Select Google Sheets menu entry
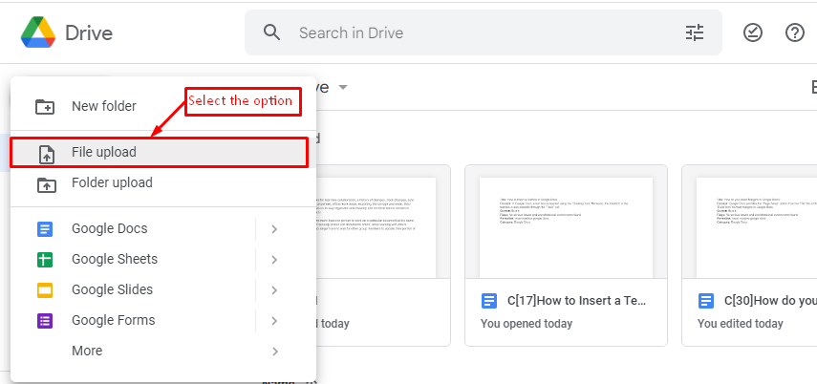This screenshot has width=817, height=384. (x=163, y=259)
